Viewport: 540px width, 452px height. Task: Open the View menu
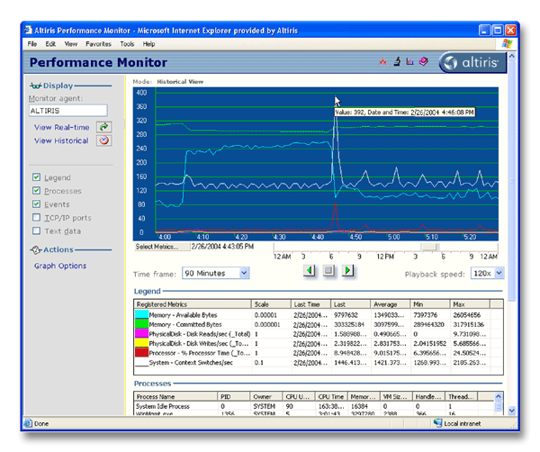[x=71, y=44]
